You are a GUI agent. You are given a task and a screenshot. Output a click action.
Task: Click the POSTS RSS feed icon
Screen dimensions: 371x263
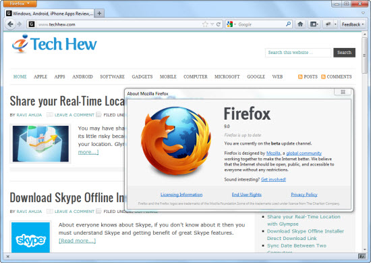click(x=300, y=76)
